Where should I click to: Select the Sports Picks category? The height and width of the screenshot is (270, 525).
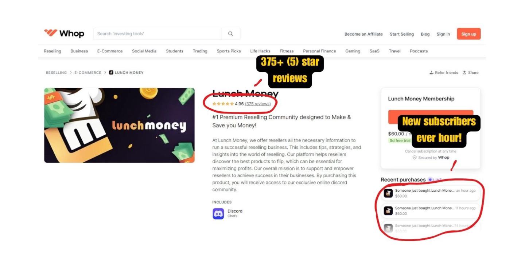[x=229, y=51]
